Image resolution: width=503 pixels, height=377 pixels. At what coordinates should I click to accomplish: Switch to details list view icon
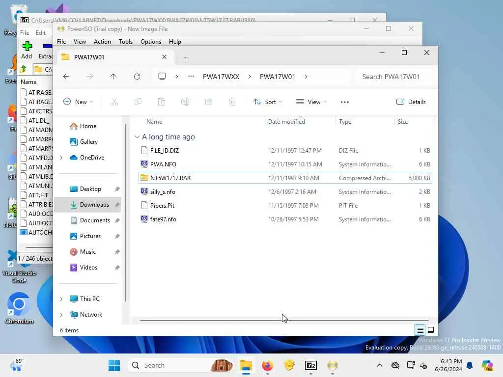(x=420, y=330)
